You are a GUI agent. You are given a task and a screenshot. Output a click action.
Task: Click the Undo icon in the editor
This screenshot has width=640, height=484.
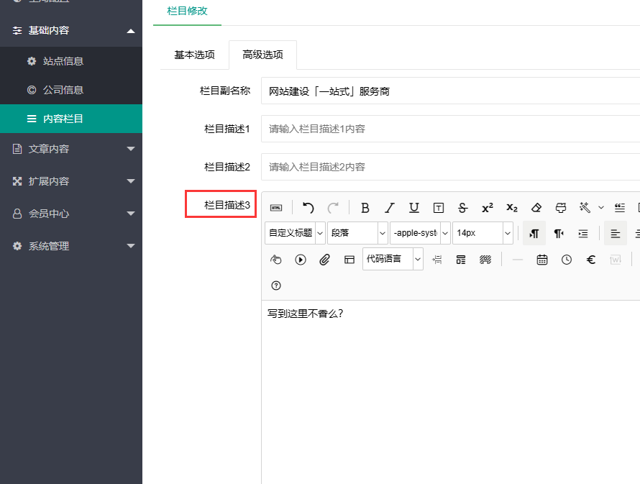point(308,207)
